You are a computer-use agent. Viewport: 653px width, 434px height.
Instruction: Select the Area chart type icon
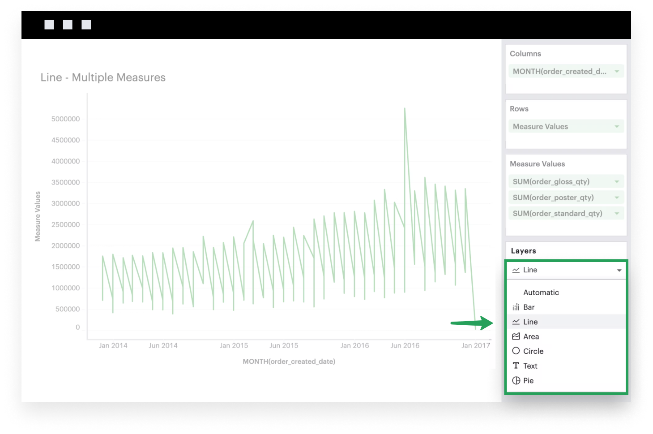click(516, 336)
